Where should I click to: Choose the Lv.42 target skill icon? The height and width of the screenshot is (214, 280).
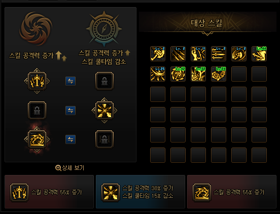(x=178, y=74)
